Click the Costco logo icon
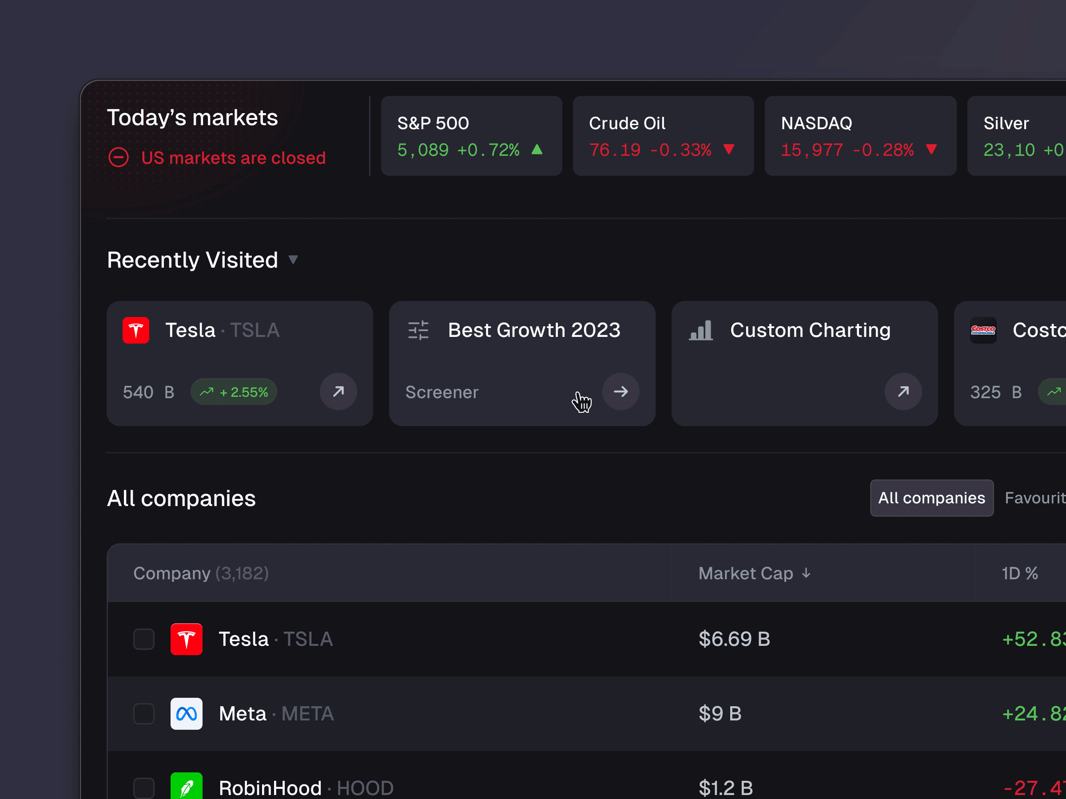 point(983,330)
